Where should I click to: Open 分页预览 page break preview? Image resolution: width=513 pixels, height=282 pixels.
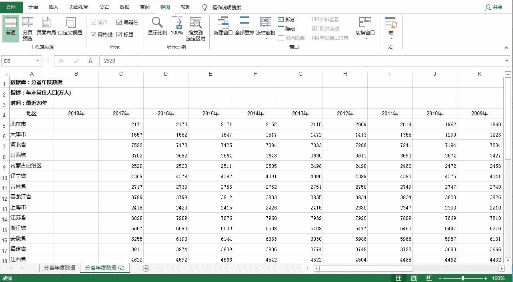click(28, 27)
